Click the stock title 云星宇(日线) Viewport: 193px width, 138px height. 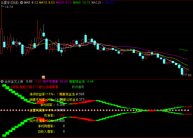pyautogui.click(x=10, y=3)
